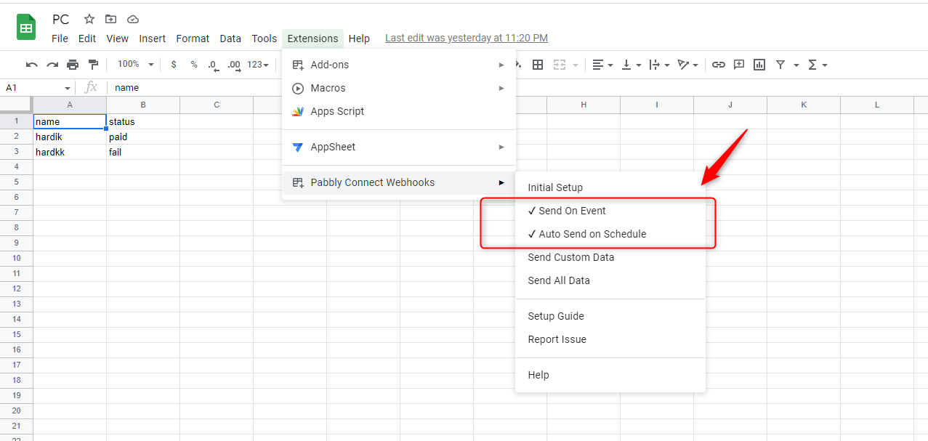Expand the merge type dropdown arrow
The width and height of the screenshot is (928, 441).
click(576, 65)
